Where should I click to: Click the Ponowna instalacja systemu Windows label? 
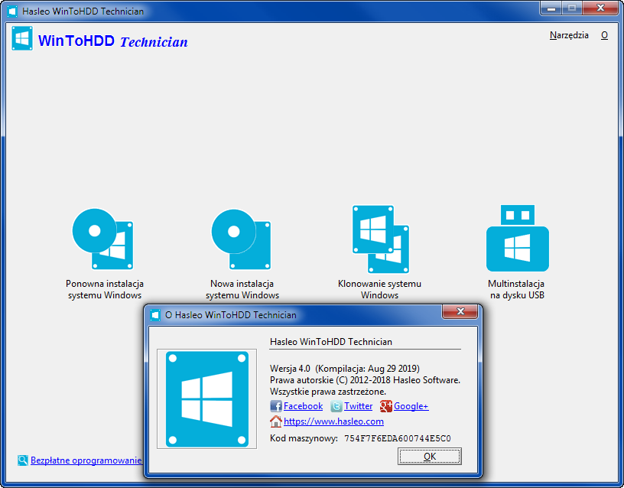pyautogui.click(x=105, y=289)
